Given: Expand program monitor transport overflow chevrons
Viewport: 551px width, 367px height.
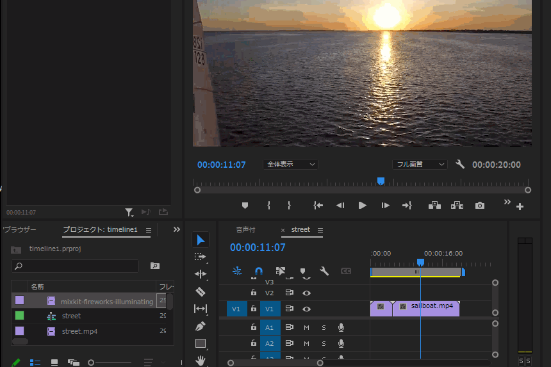Looking at the screenshot, I should click(507, 202).
